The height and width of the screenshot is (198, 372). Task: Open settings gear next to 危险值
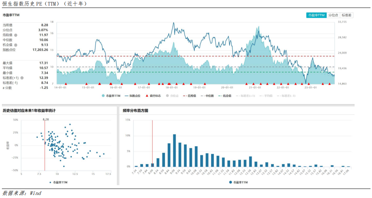16,35
